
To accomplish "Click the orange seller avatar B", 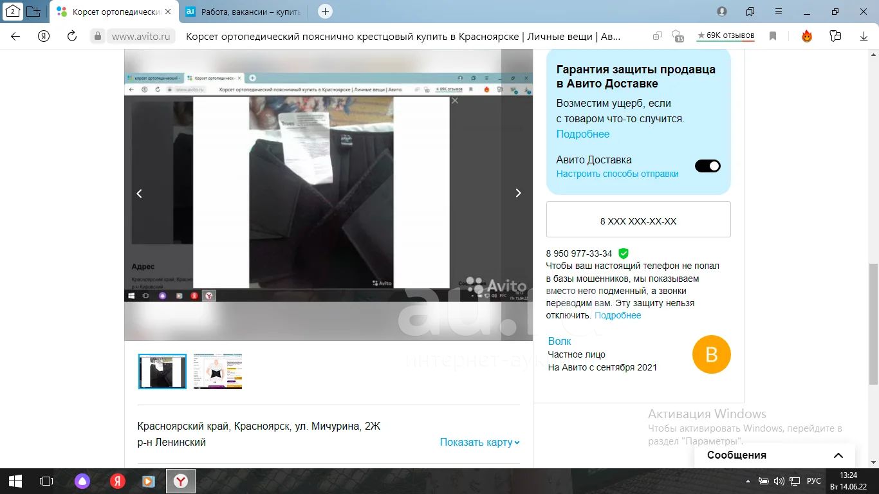I will pos(711,354).
